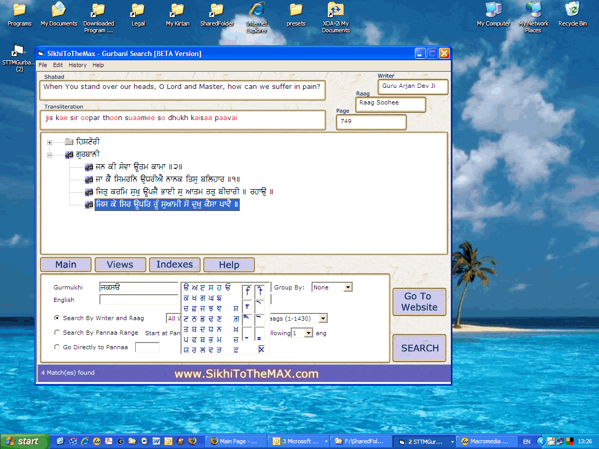This screenshot has height=449, width=599.
Task: Open the Microsoft taskbar group arrow
Action: 326,441
